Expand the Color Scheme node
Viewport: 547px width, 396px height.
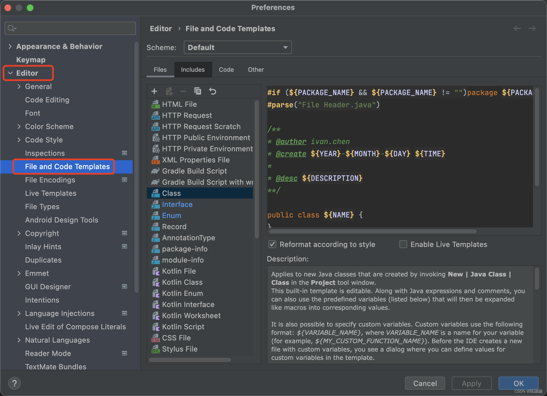pos(19,127)
